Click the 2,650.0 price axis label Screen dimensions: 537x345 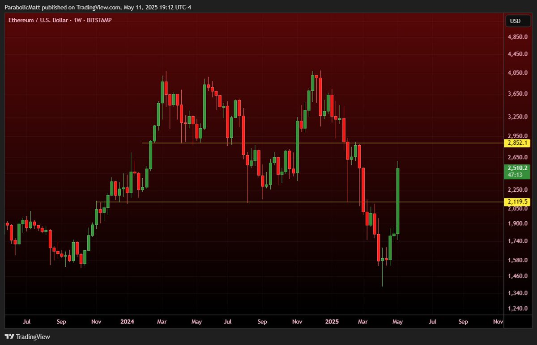[x=517, y=157]
